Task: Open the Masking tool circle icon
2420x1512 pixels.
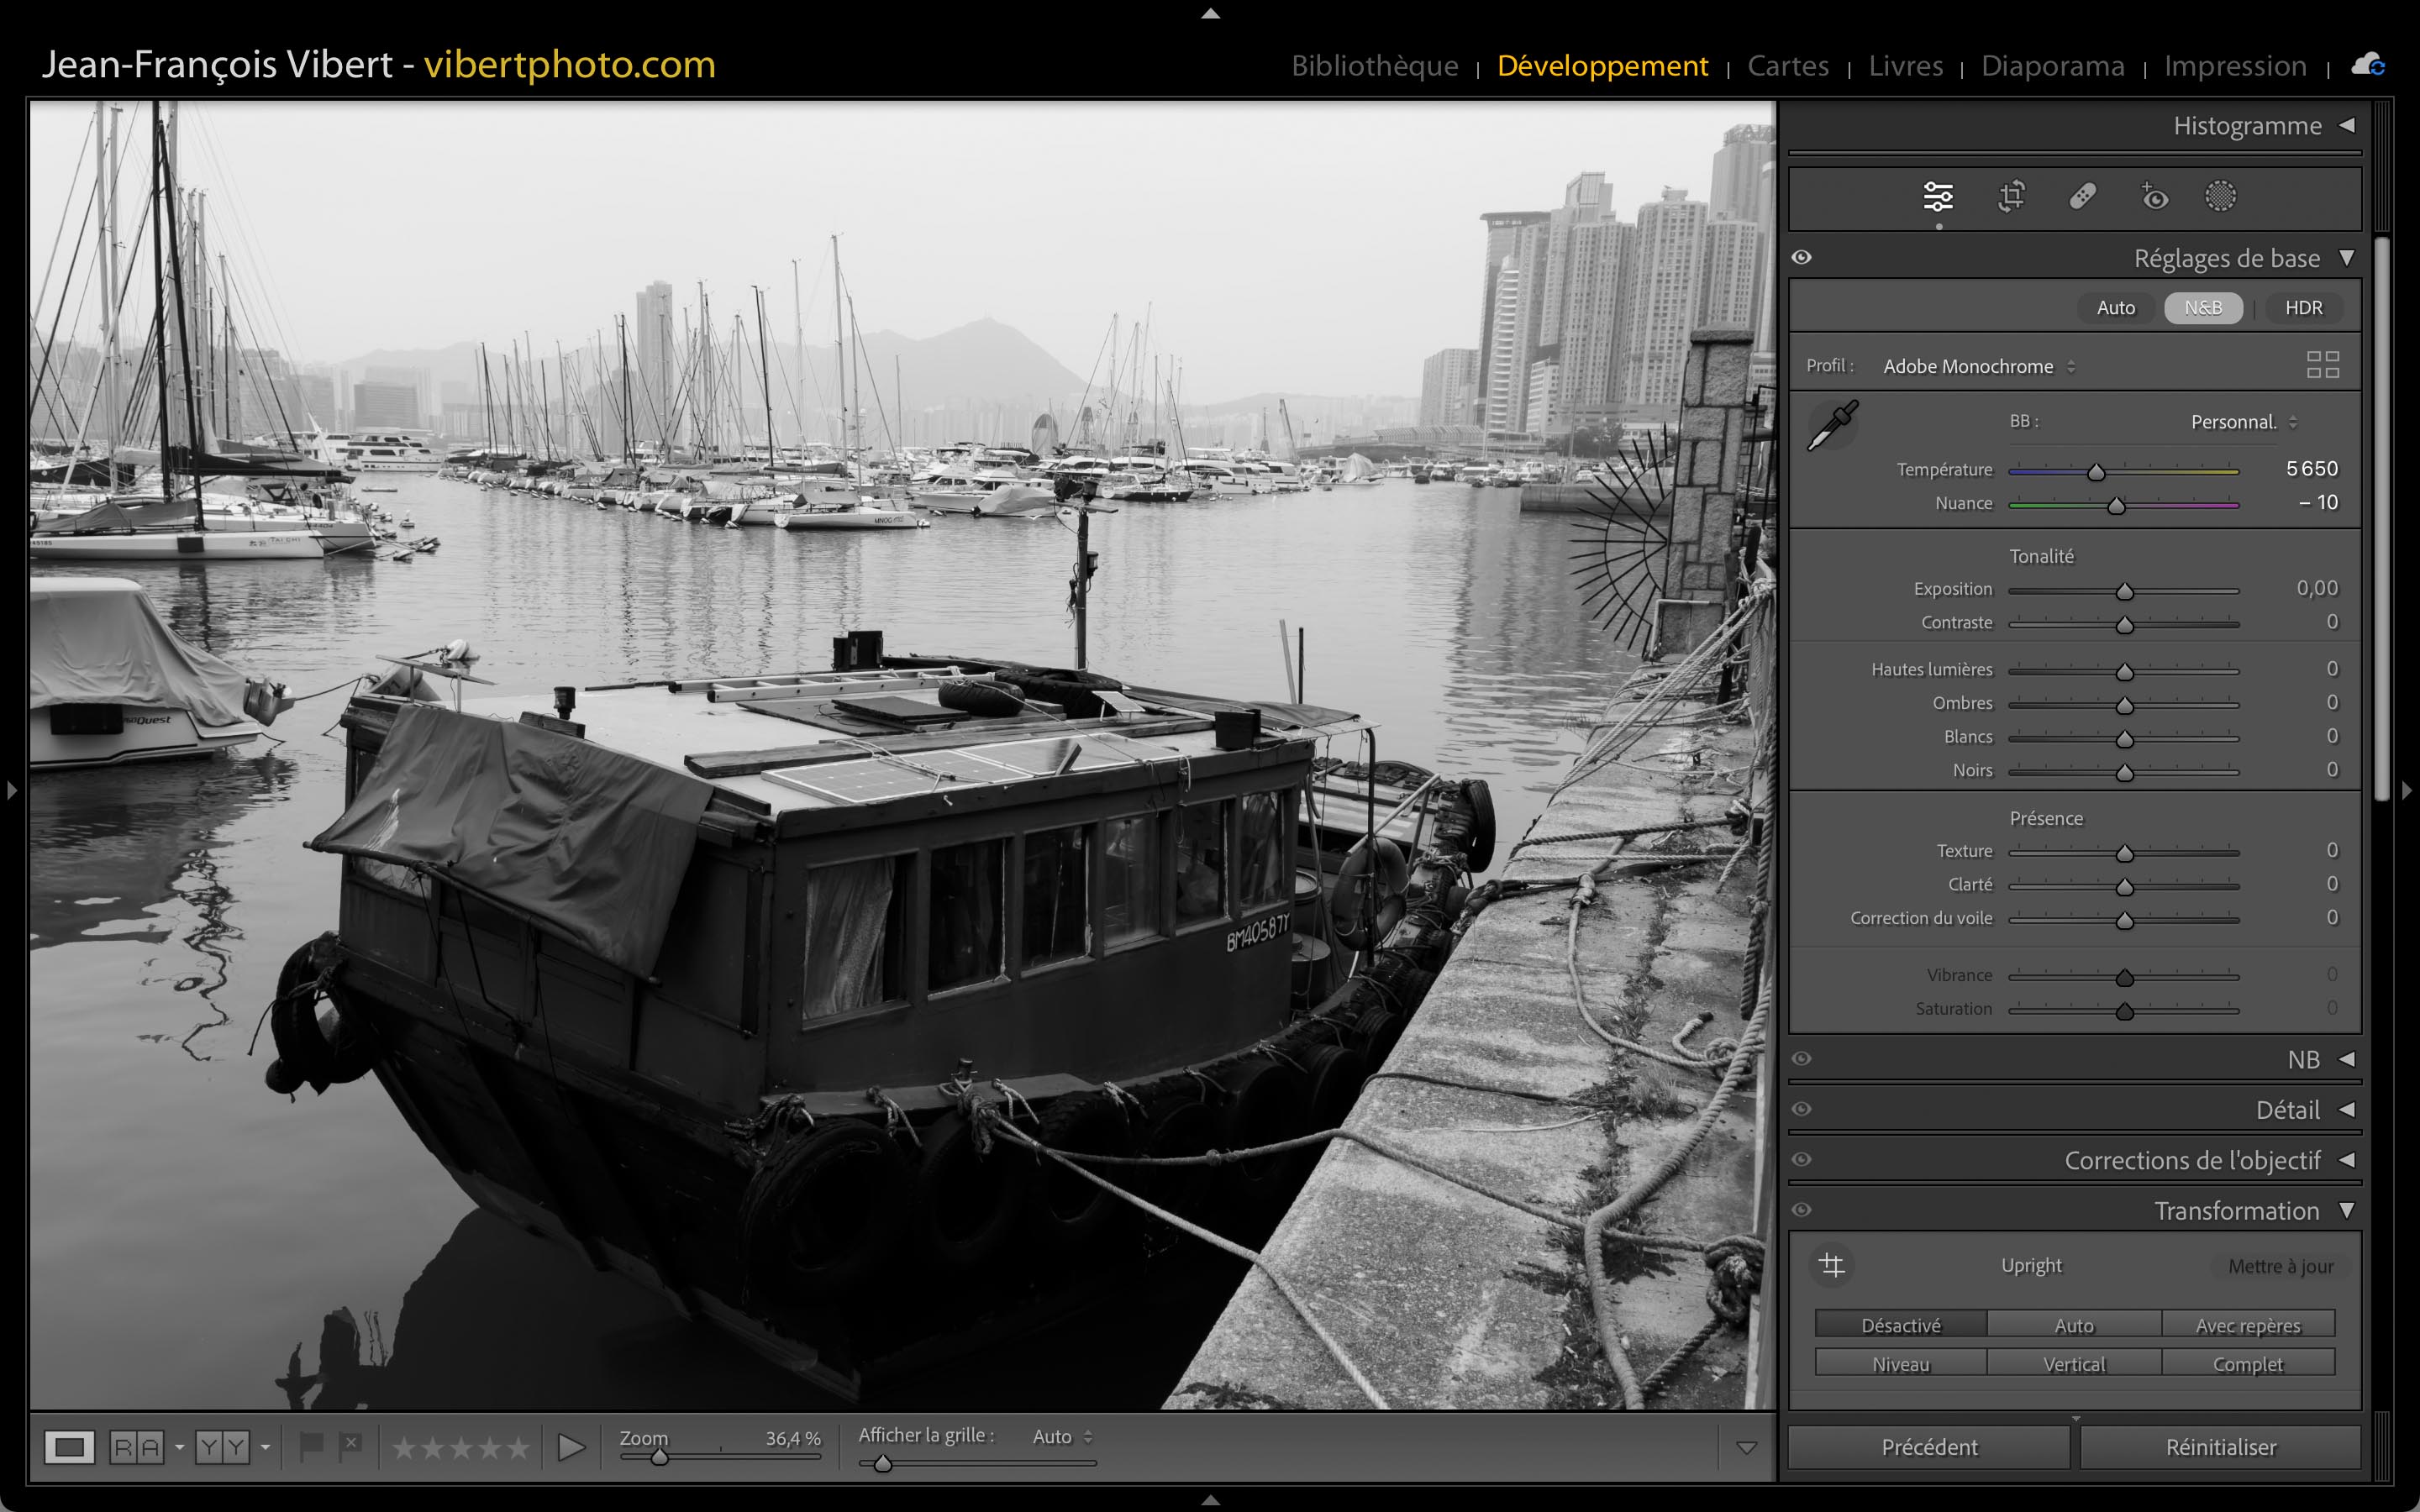Action: point(2220,197)
